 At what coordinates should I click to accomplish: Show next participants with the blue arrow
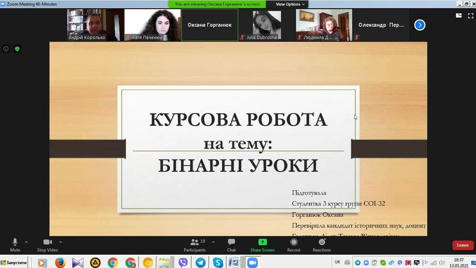click(420, 25)
